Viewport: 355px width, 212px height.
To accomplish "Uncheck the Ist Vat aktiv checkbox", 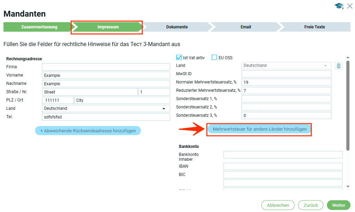I will tap(179, 58).
